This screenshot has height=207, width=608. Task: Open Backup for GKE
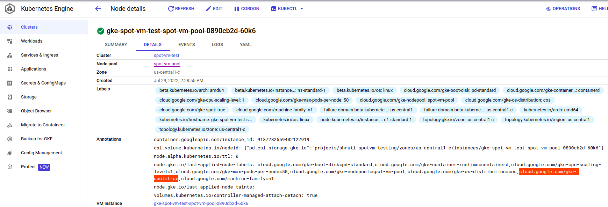point(37,139)
